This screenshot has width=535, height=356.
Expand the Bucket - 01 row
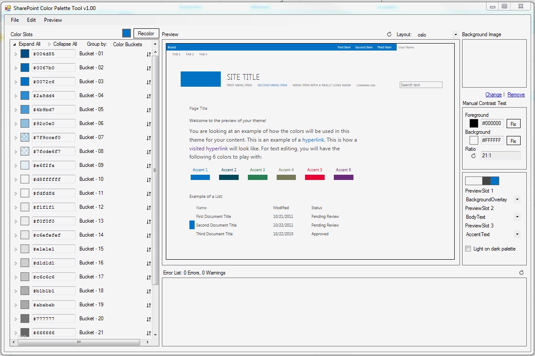(16, 54)
